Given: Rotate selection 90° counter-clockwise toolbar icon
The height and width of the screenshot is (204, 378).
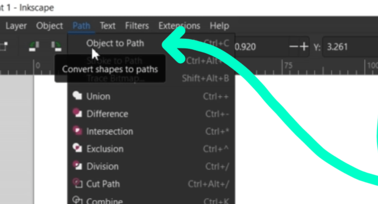Looking at the screenshot, I should (x=34, y=46).
